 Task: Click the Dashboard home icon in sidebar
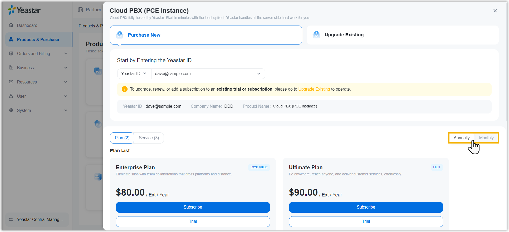(11, 25)
